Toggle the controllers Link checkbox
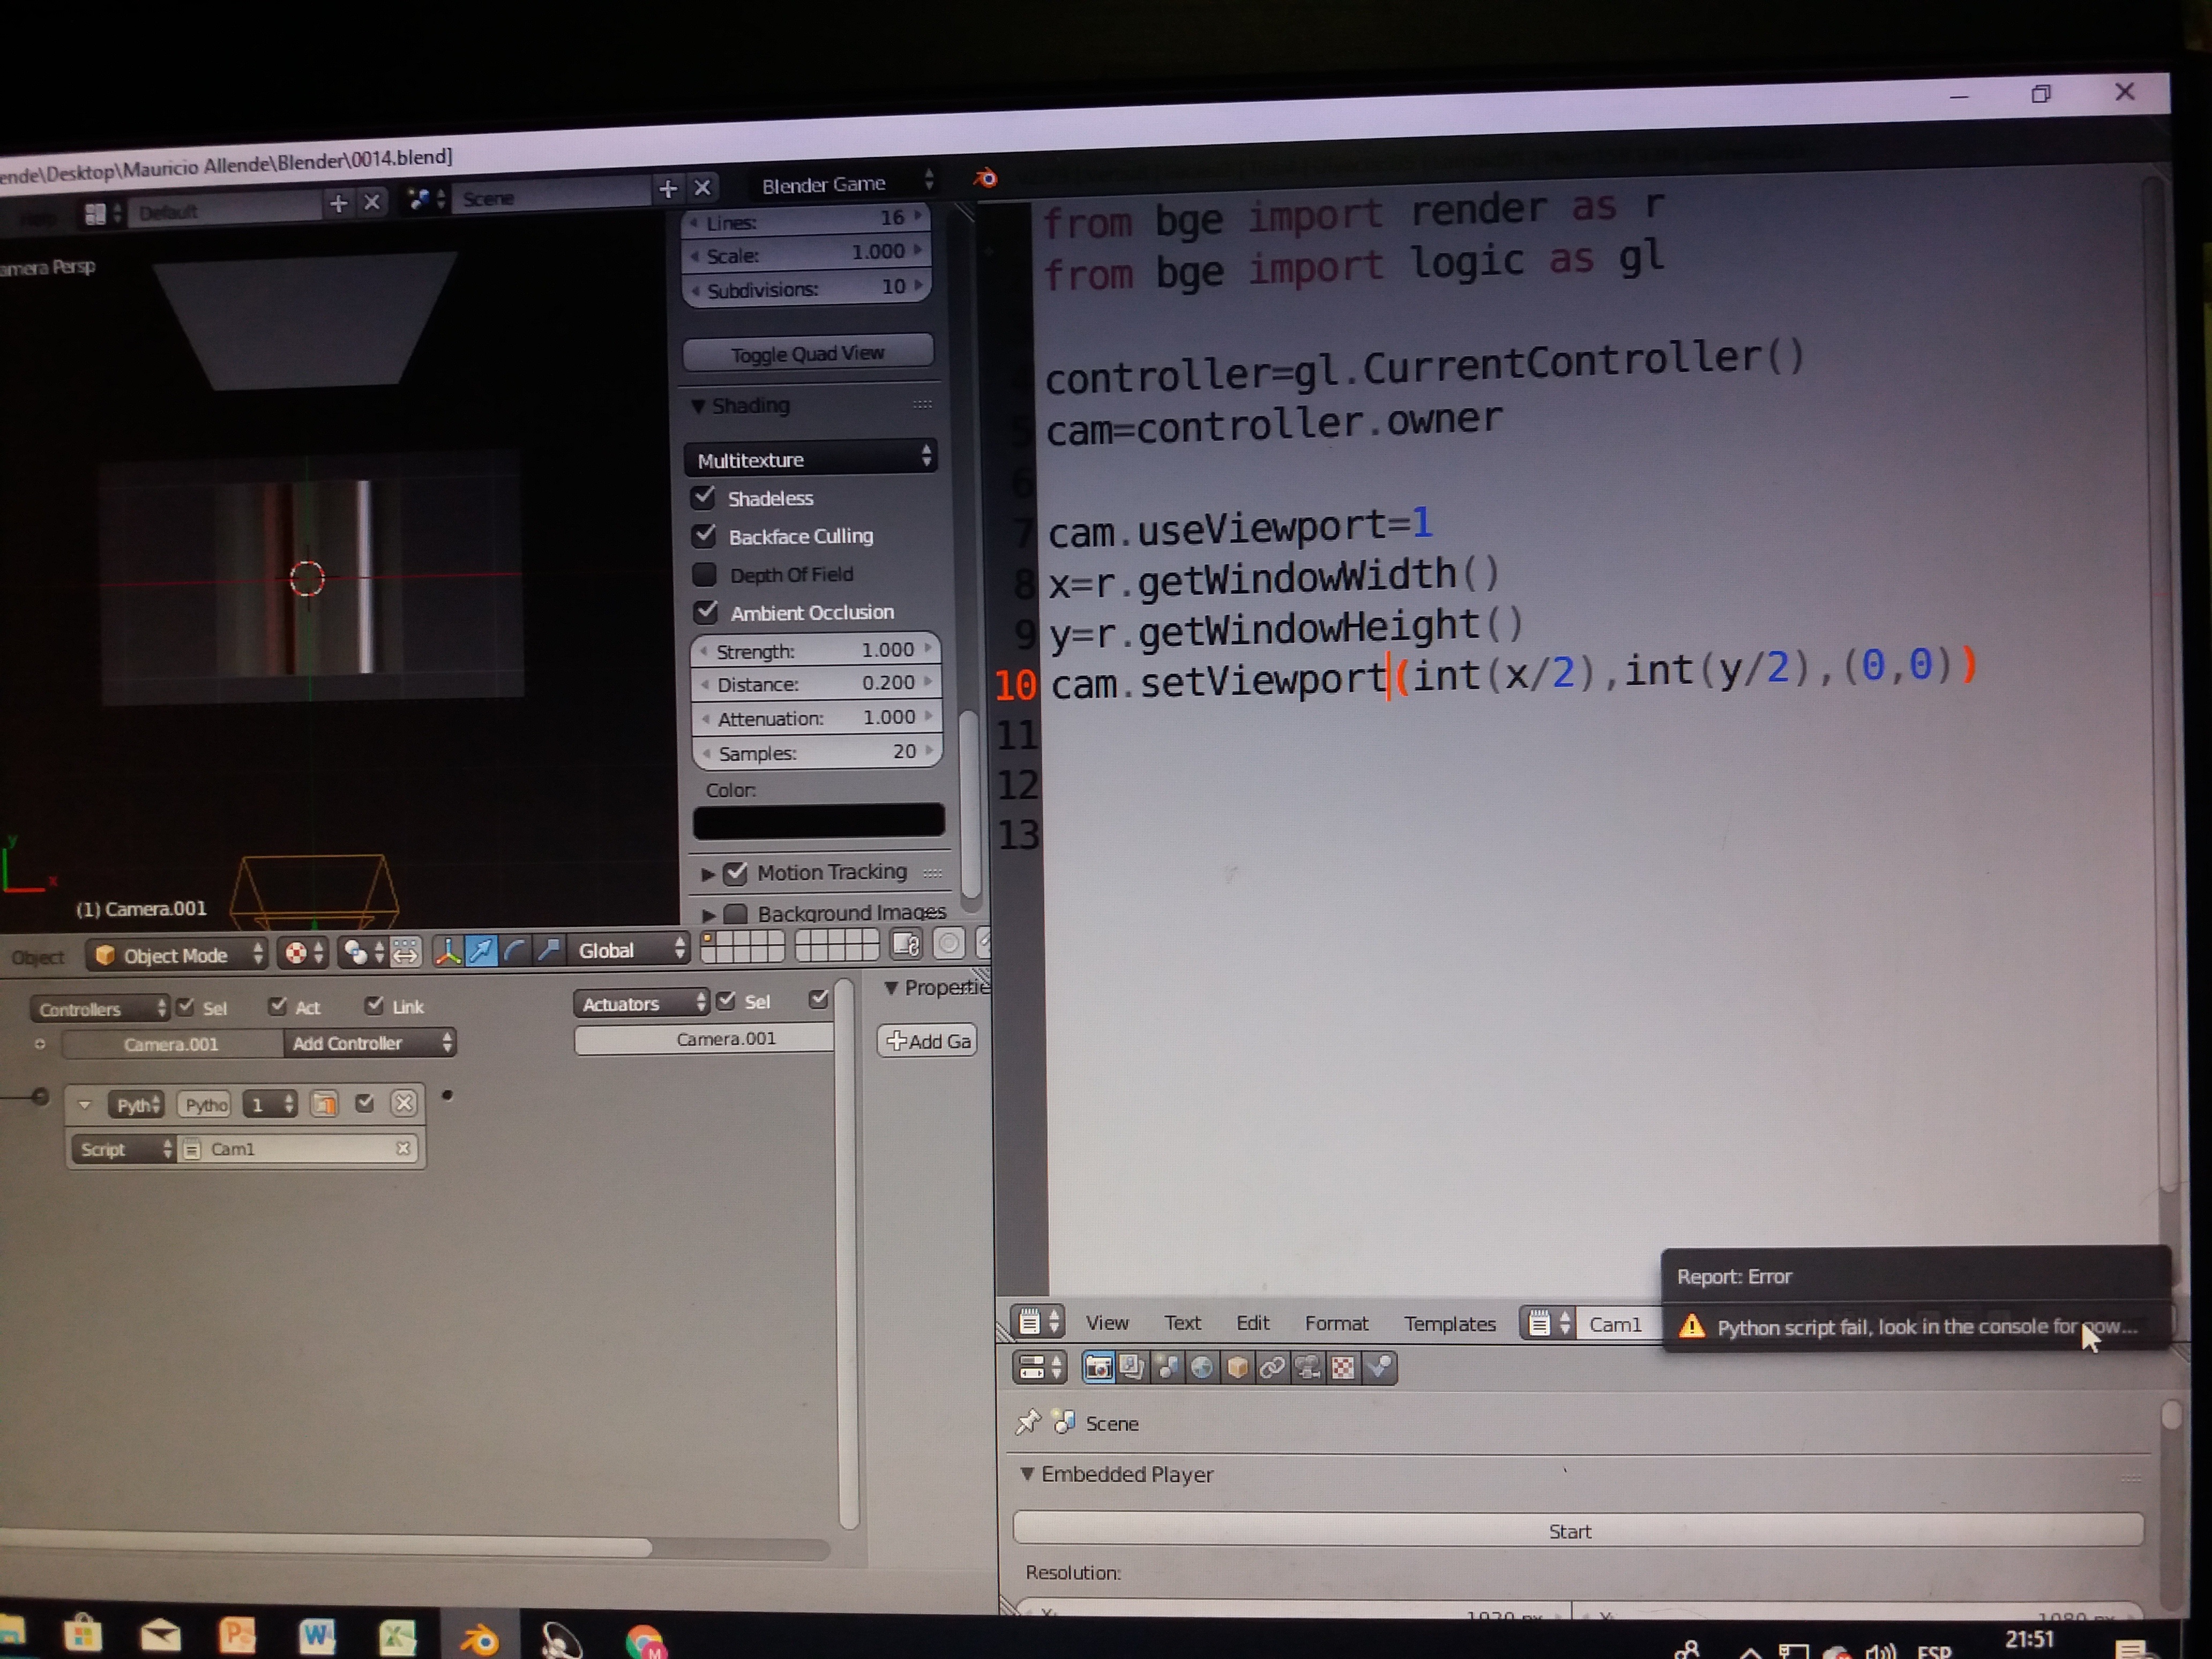Screen dimensions: 2212x1659 pyautogui.click(x=375, y=1005)
